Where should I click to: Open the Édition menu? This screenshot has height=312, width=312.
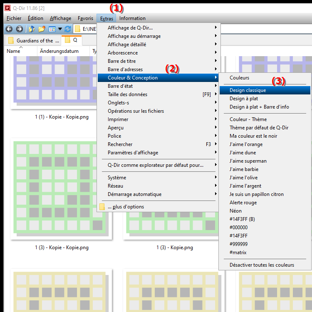[x=35, y=18]
